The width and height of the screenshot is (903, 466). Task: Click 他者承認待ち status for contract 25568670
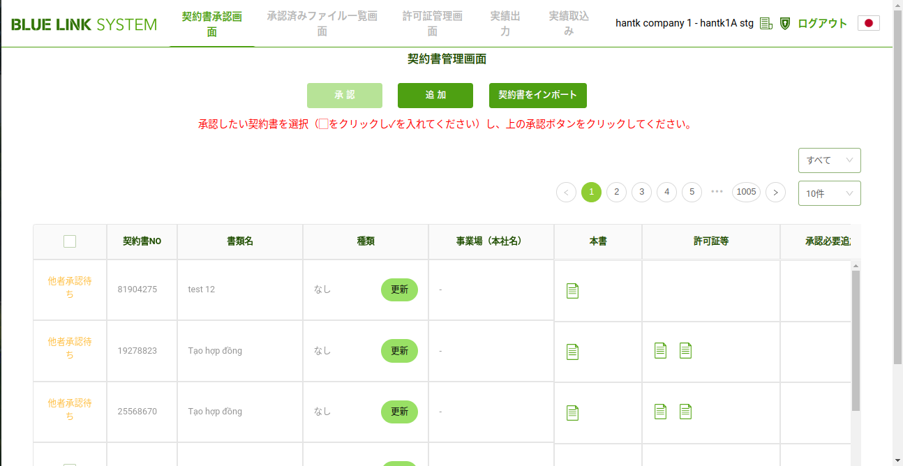click(x=70, y=409)
